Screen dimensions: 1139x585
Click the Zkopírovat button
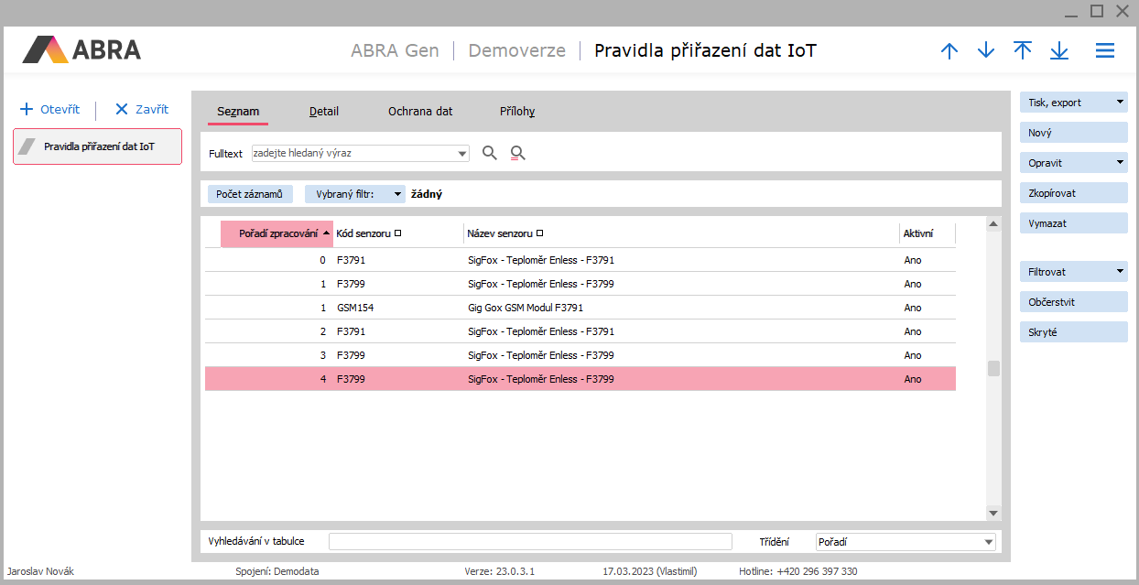click(x=1073, y=193)
